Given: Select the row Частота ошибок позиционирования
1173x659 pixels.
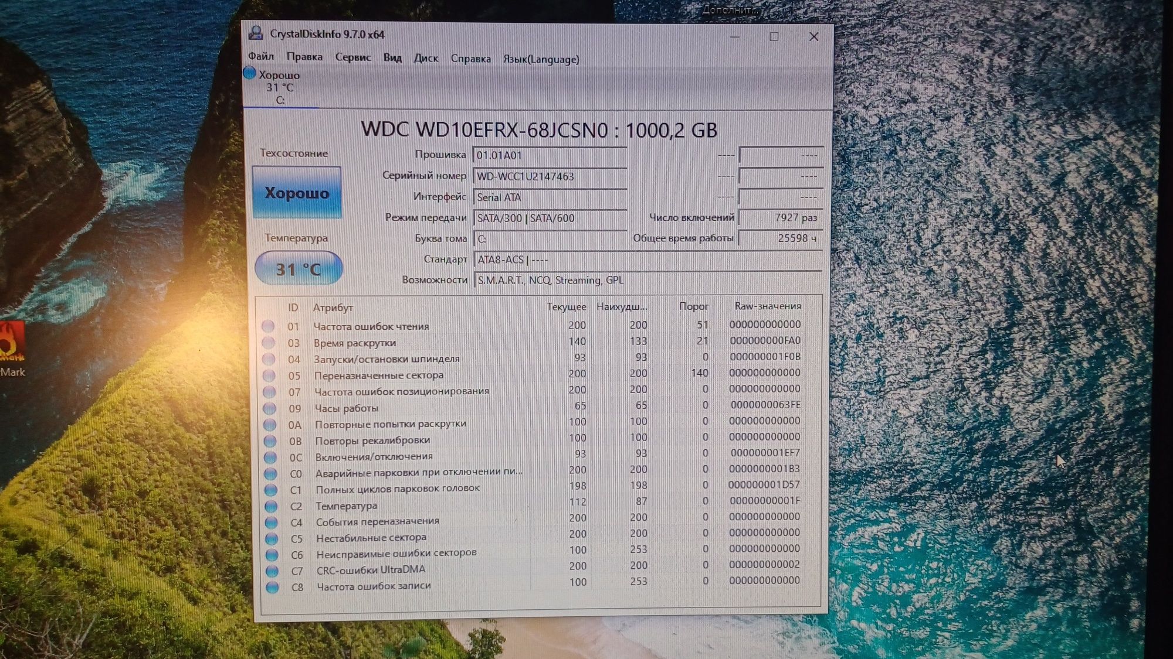Looking at the screenshot, I should point(531,390).
